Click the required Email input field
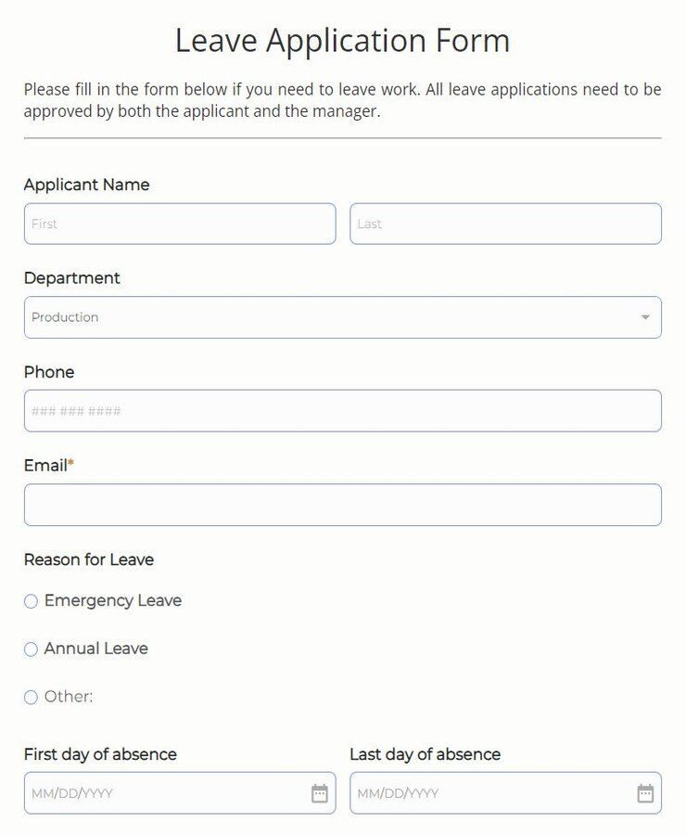Image resolution: width=686 pixels, height=835 pixels. (x=343, y=504)
